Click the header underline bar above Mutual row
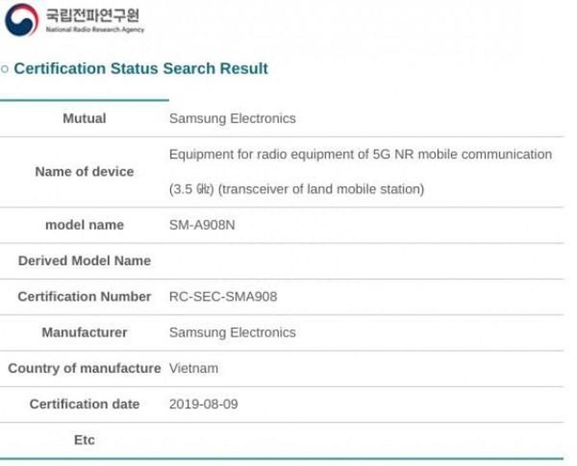Viewport: 577px width, 466px height. click(83, 100)
